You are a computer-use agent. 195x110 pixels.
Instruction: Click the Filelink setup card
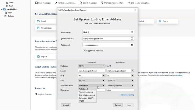146,21
